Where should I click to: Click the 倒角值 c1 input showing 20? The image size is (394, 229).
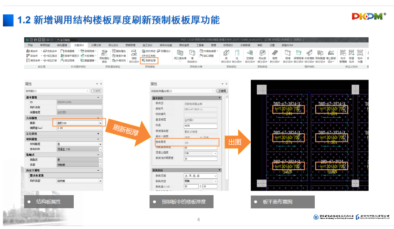191,186
